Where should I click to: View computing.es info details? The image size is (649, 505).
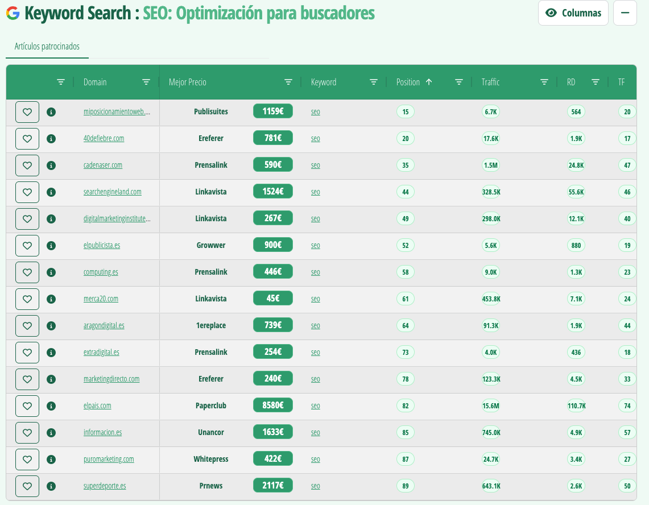pyautogui.click(x=51, y=272)
